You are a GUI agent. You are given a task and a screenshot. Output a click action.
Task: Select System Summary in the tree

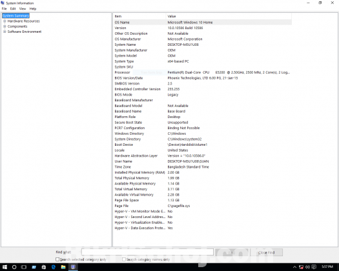tap(15, 15)
